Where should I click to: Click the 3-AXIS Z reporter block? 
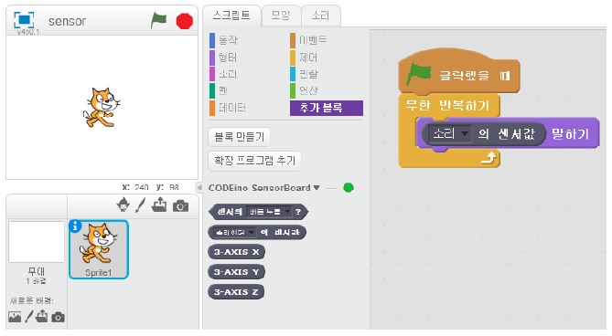point(236,291)
